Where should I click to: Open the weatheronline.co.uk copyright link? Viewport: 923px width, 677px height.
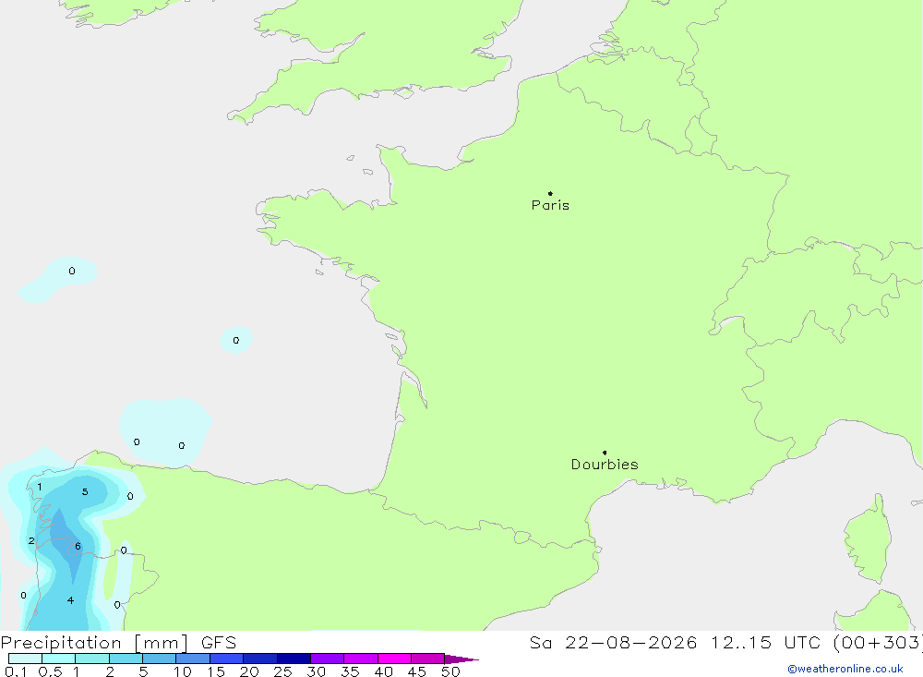[845, 669]
